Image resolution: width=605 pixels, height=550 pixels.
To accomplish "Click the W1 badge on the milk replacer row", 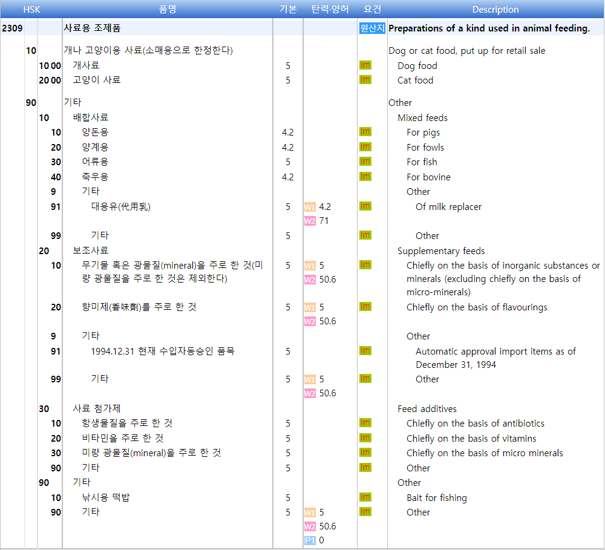I will click(x=310, y=207).
